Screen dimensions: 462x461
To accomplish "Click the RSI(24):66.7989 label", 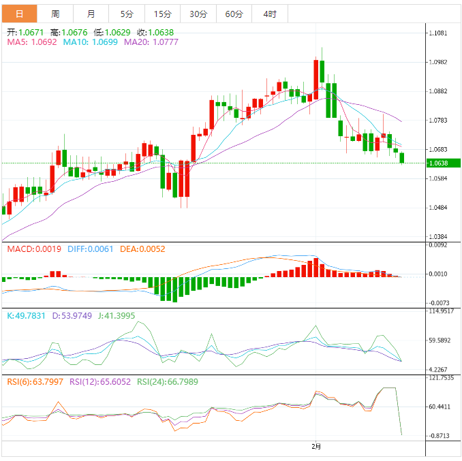I will (168, 382).
